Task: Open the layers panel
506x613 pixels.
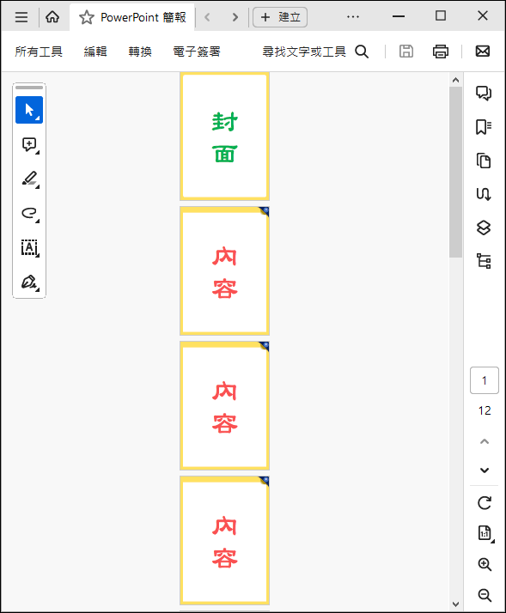Action: (484, 228)
